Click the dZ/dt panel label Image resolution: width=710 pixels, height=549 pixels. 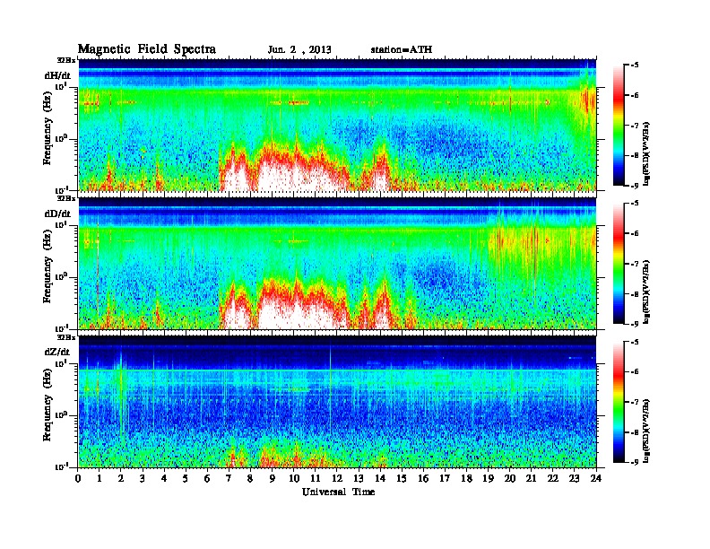pyautogui.click(x=57, y=352)
